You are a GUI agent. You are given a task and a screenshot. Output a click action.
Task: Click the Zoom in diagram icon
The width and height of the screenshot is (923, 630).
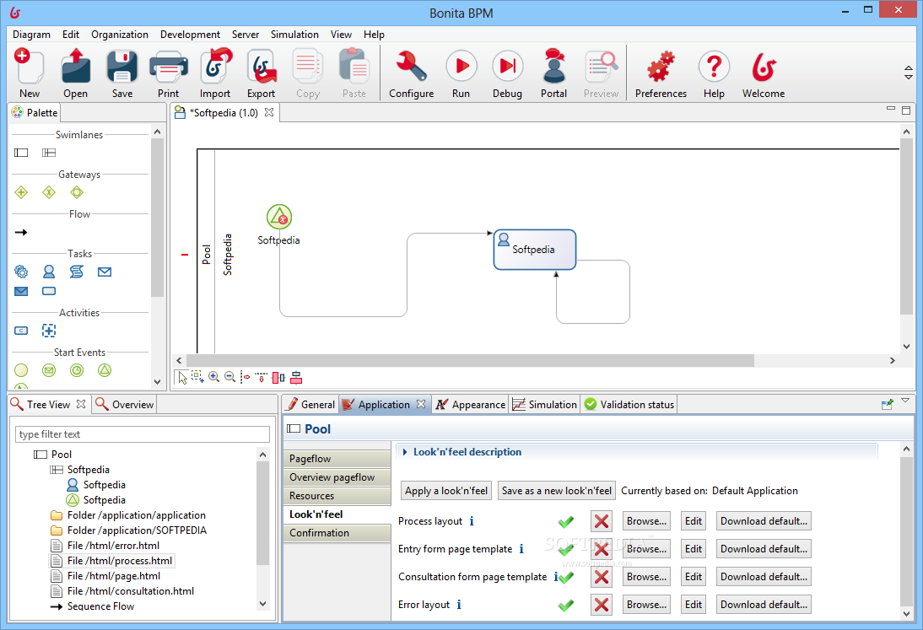[213, 377]
